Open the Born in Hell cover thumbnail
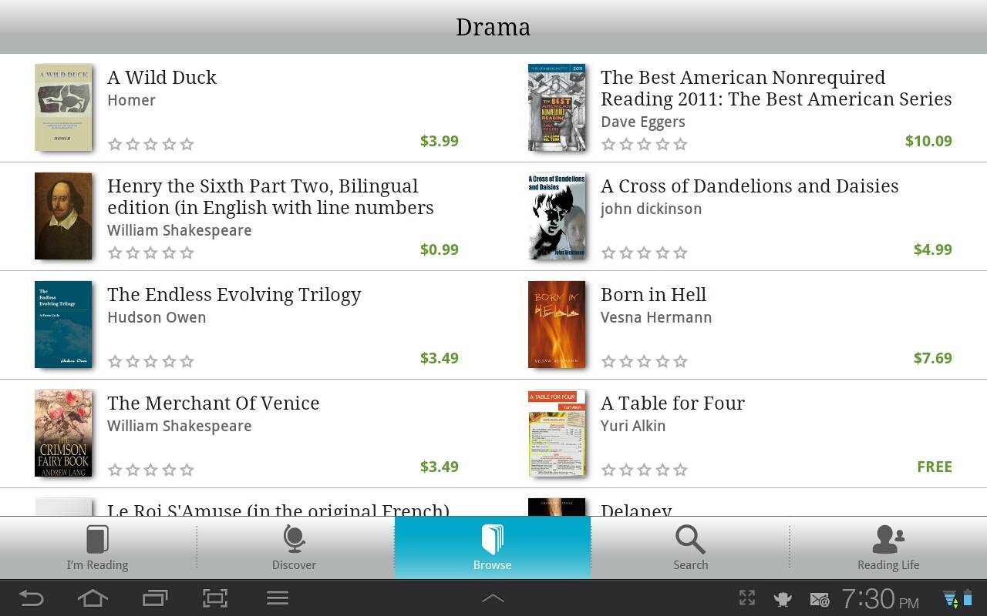Image resolution: width=987 pixels, height=616 pixels. click(557, 324)
